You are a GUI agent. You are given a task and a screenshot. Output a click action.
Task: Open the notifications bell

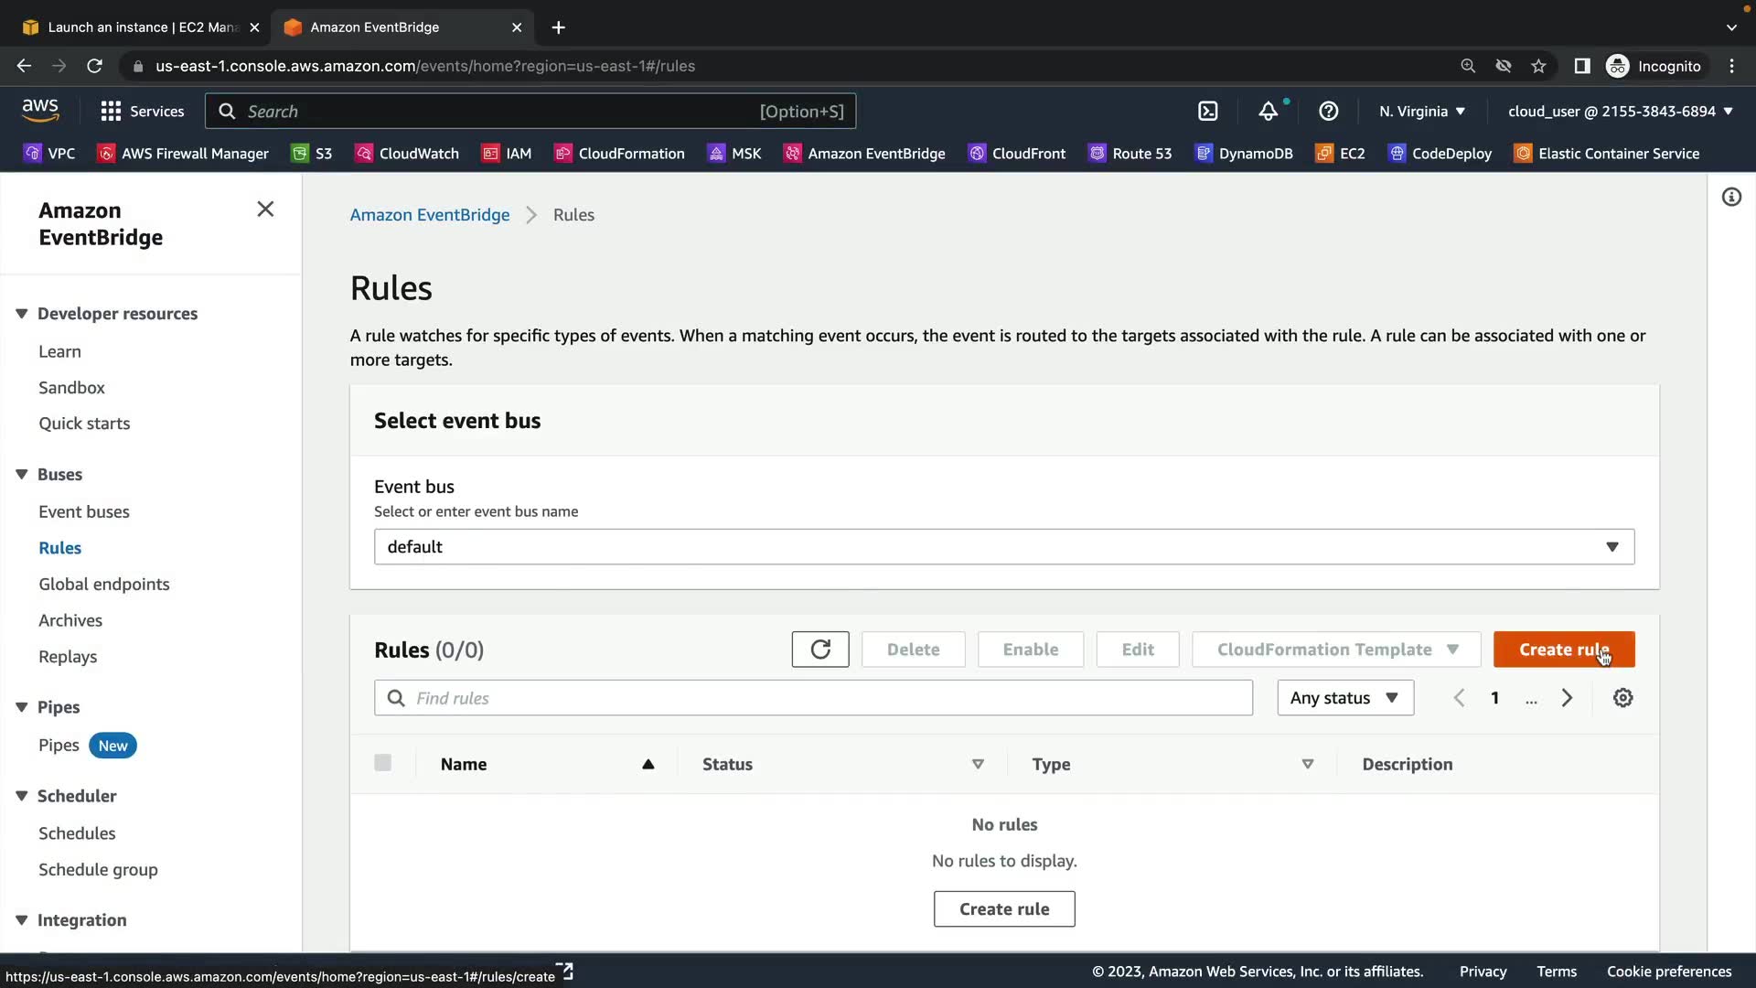[1268, 112]
